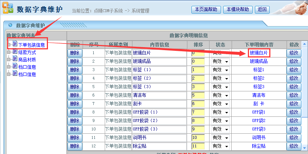Click the 标签1 detail link
The image size is (308, 154).
click(x=259, y=70)
